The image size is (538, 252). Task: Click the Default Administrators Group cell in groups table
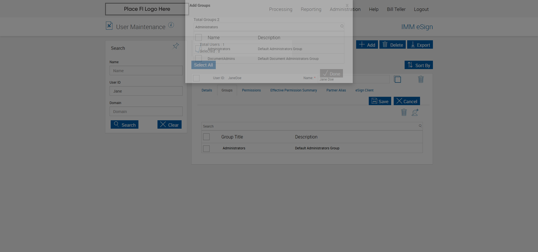[317, 148]
